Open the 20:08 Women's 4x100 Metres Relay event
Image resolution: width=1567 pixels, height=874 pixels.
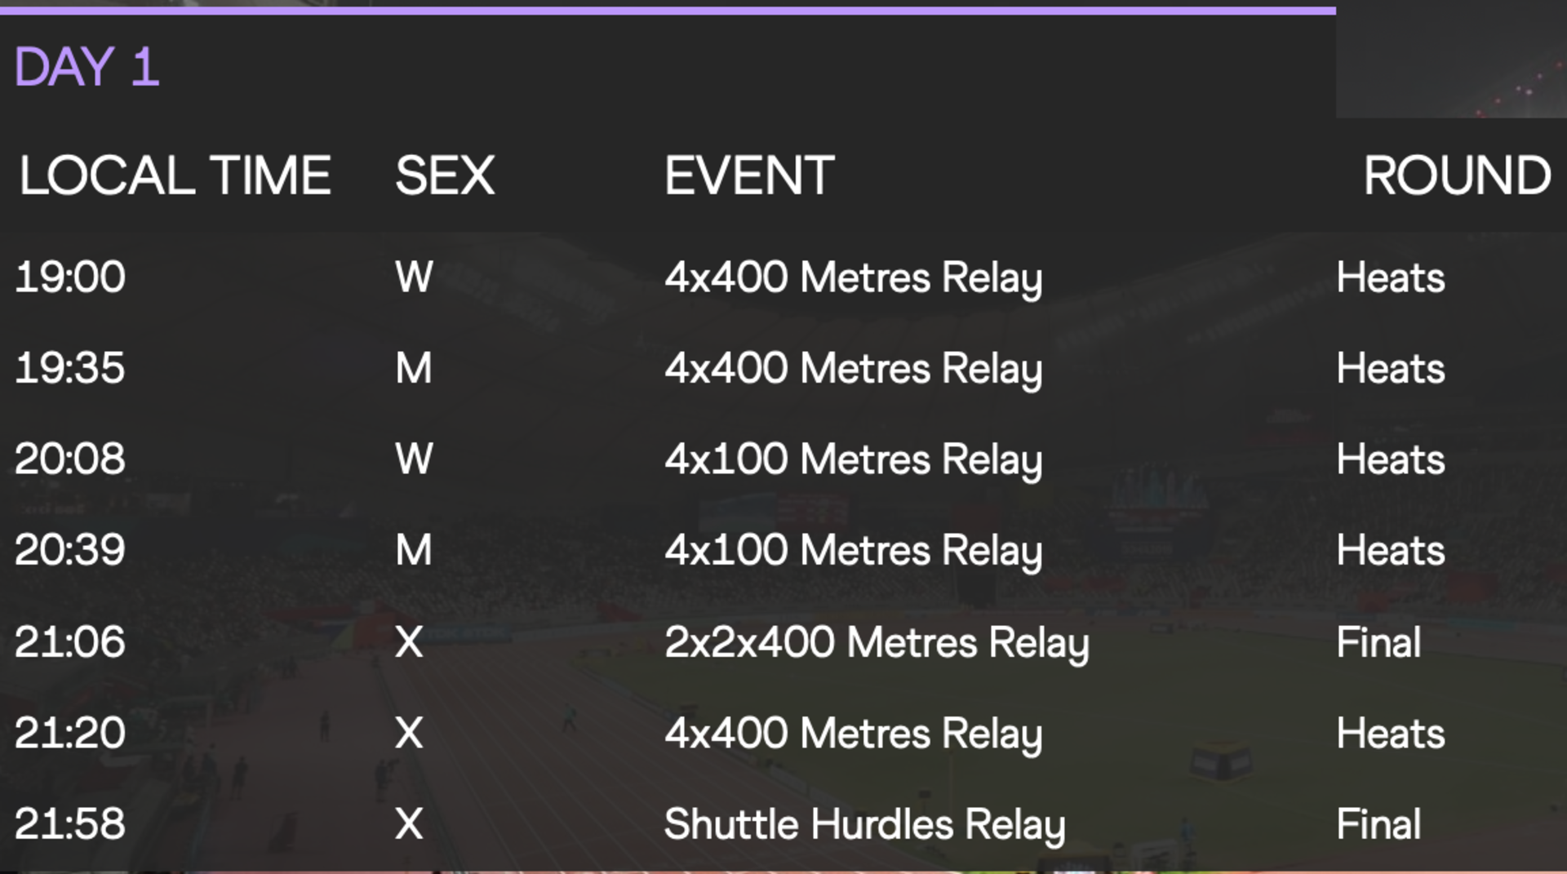tap(854, 459)
